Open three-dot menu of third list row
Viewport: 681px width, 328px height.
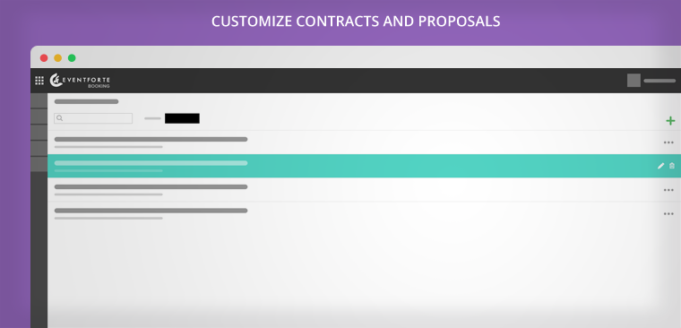[668, 190]
